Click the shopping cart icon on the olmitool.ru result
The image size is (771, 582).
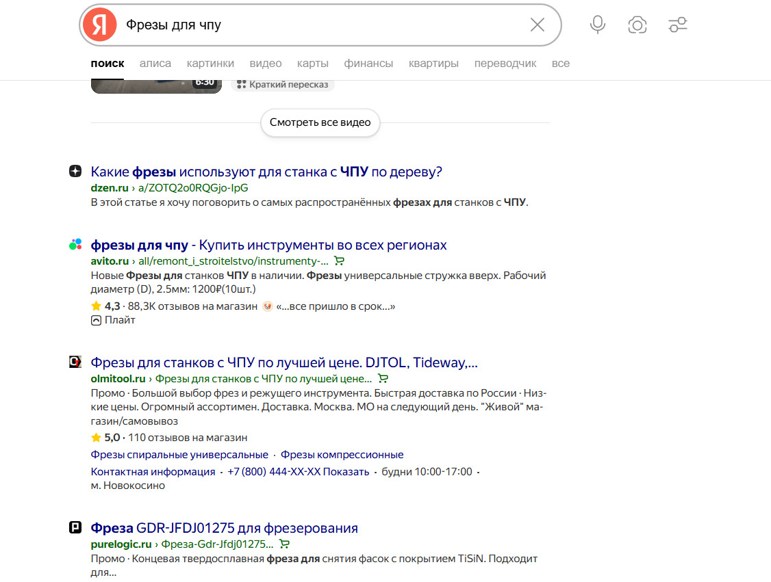pyautogui.click(x=383, y=379)
